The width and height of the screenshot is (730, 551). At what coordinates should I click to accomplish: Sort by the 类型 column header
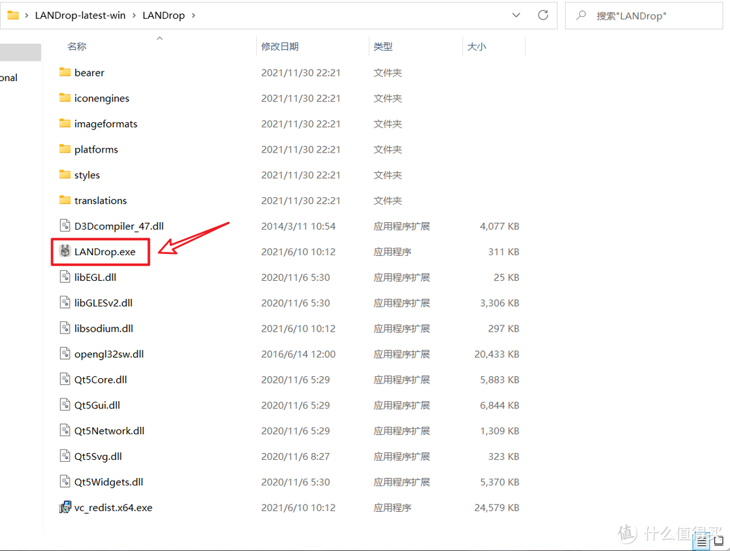coord(383,47)
